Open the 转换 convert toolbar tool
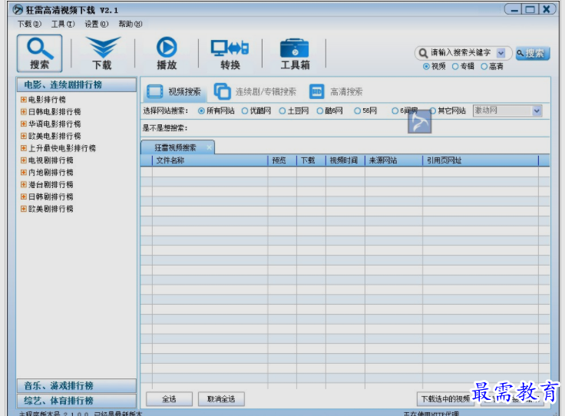 (x=230, y=54)
